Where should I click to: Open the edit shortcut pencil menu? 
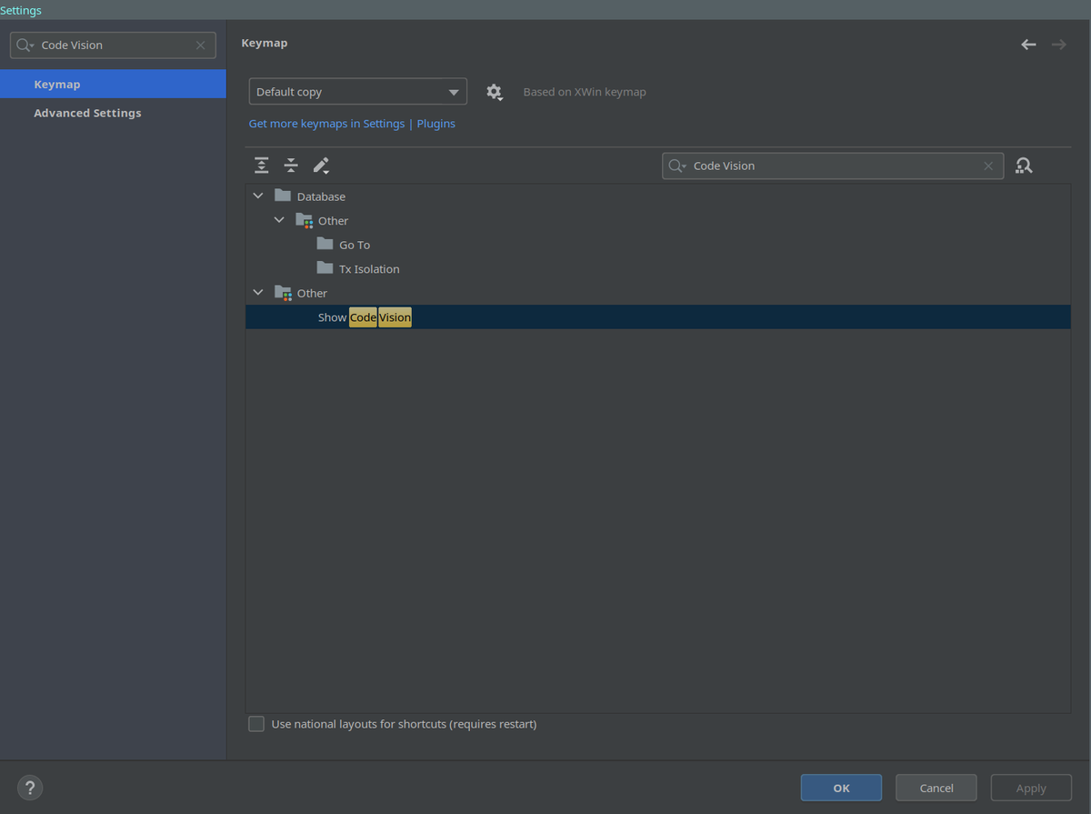pyautogui.click(x=321, y=166)
